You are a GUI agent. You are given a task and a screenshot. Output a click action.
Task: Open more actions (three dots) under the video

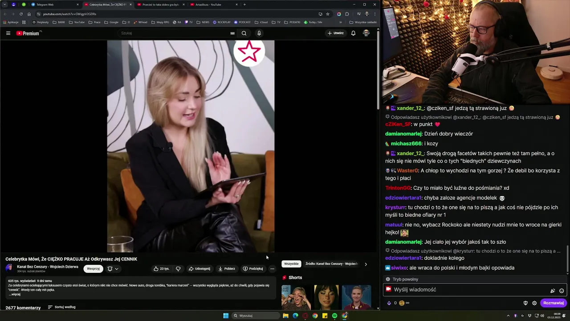click(272, 269)
